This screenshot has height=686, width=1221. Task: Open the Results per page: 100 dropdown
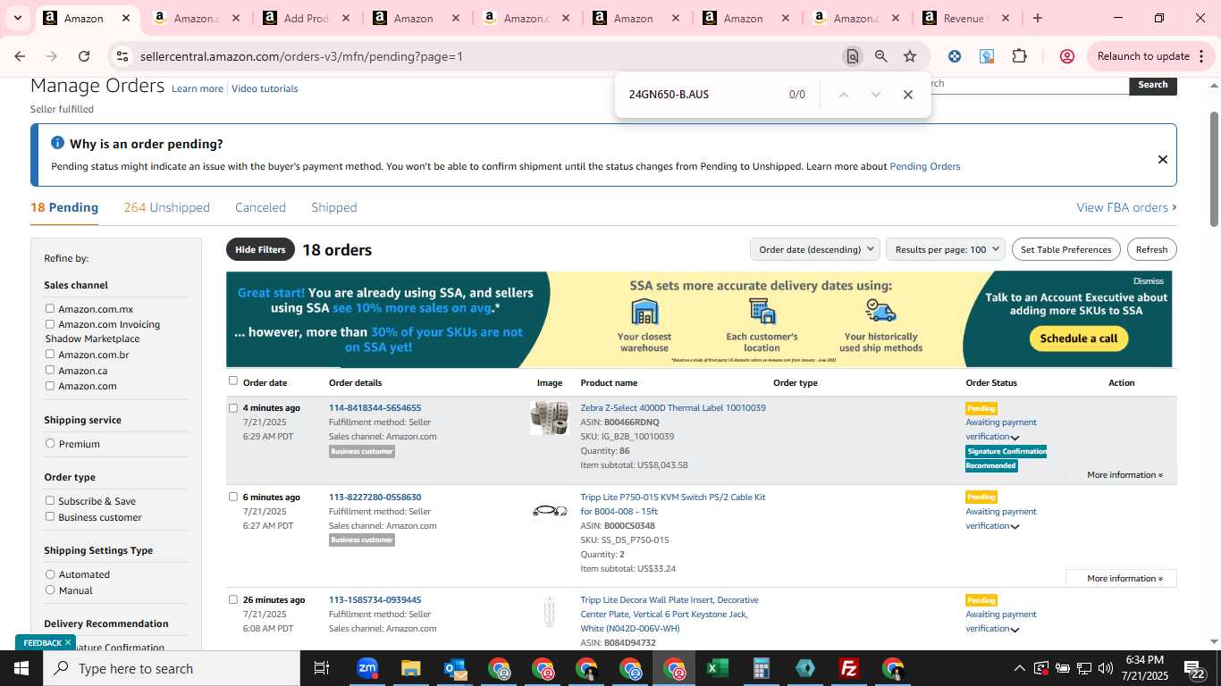click(x=946, y=249)
